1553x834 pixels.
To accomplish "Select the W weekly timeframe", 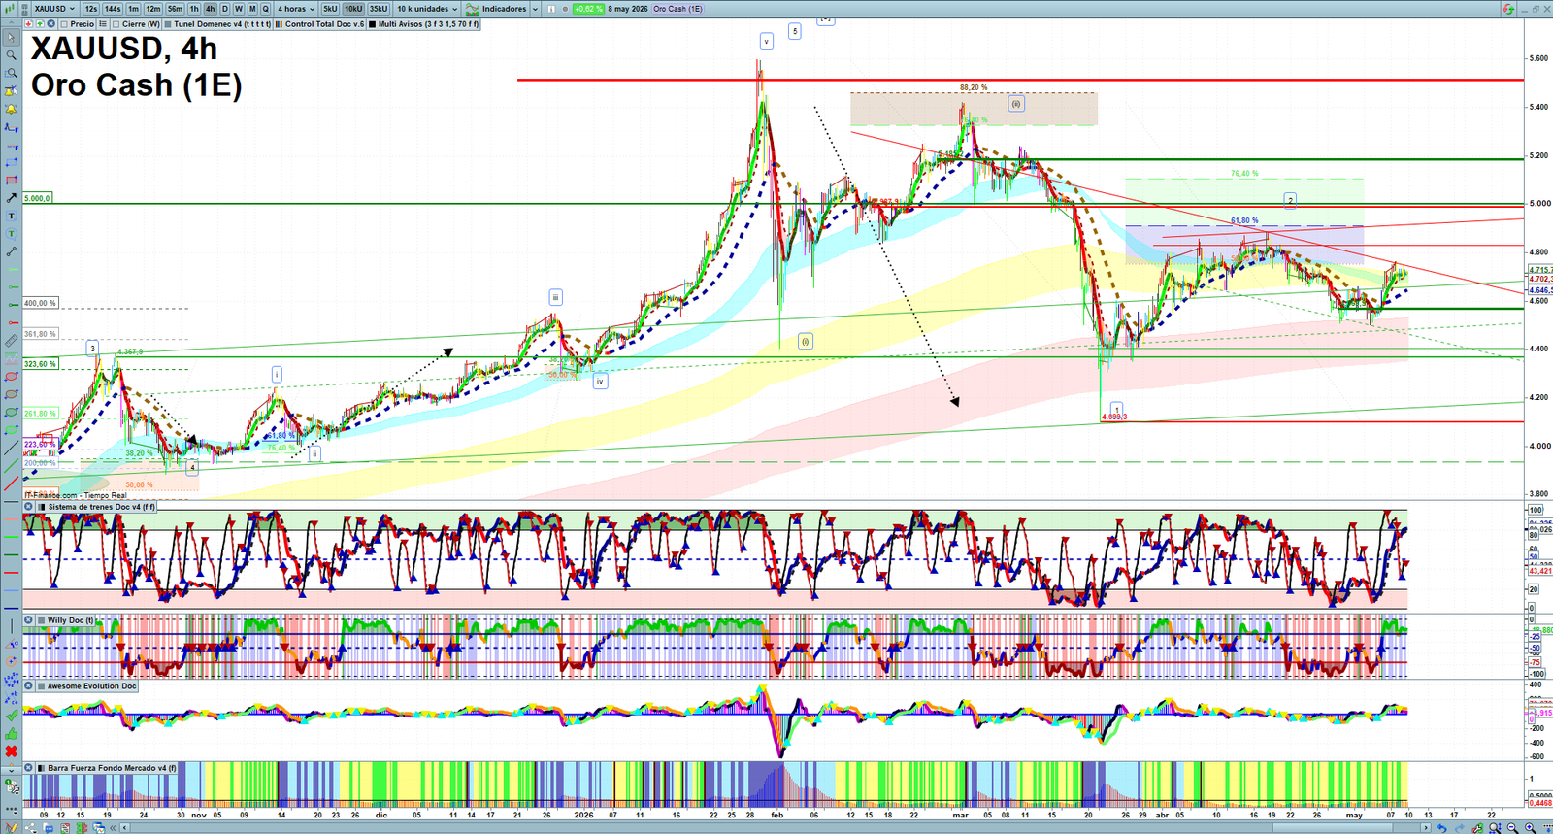I will click(238, 9).
